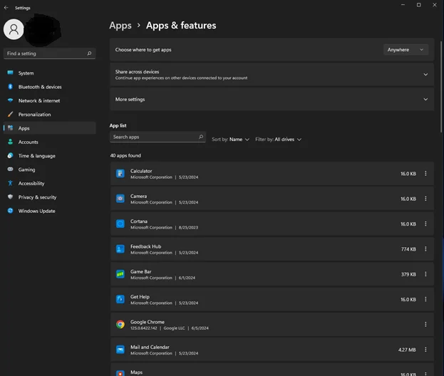The height and width of the screenshot is (376, 444).
Task: Click the 379 KB size of Game Bar
Action: click(408, 274)
